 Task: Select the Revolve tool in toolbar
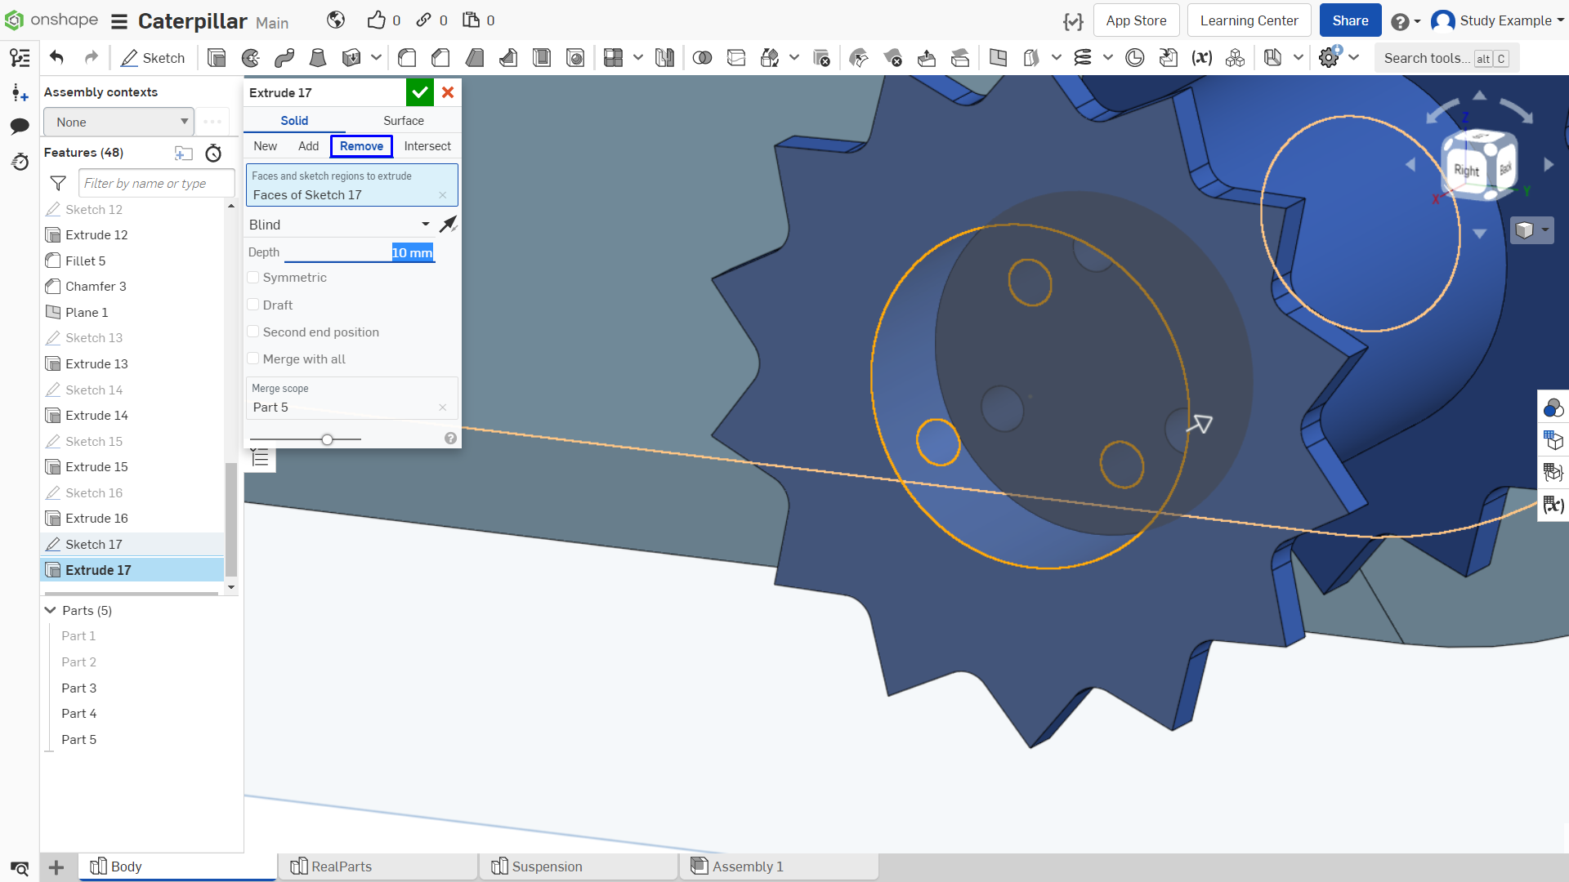tap(251, 58)
